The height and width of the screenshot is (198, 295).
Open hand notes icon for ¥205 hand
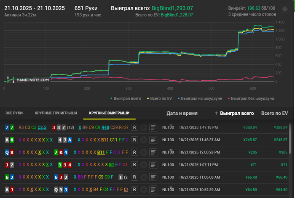point(153,152)
